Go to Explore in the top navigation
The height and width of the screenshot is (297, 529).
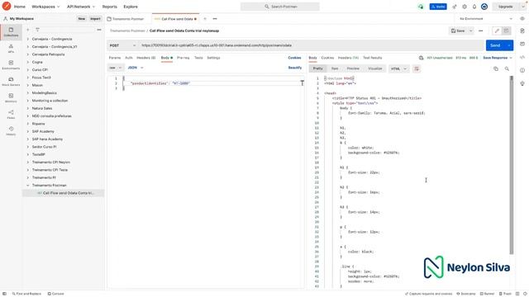click(131, 7)
